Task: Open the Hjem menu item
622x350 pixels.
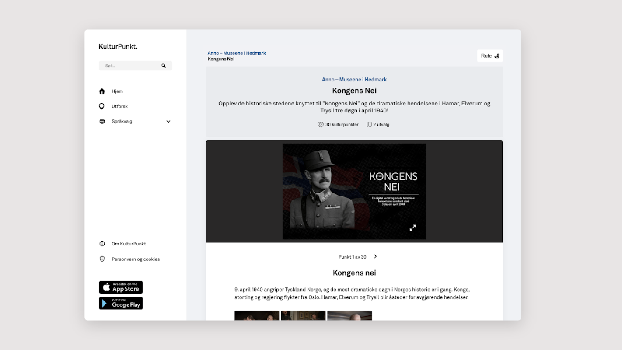Action: pos(117,91)
